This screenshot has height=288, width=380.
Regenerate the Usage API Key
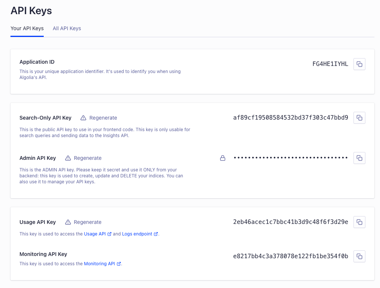tap(87, 222)
